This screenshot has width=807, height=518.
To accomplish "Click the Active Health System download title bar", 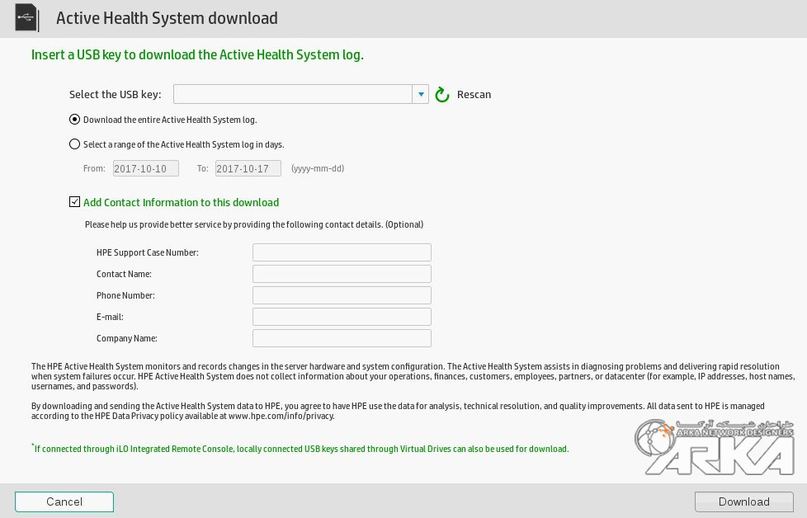I will click(x=166, y=17).
